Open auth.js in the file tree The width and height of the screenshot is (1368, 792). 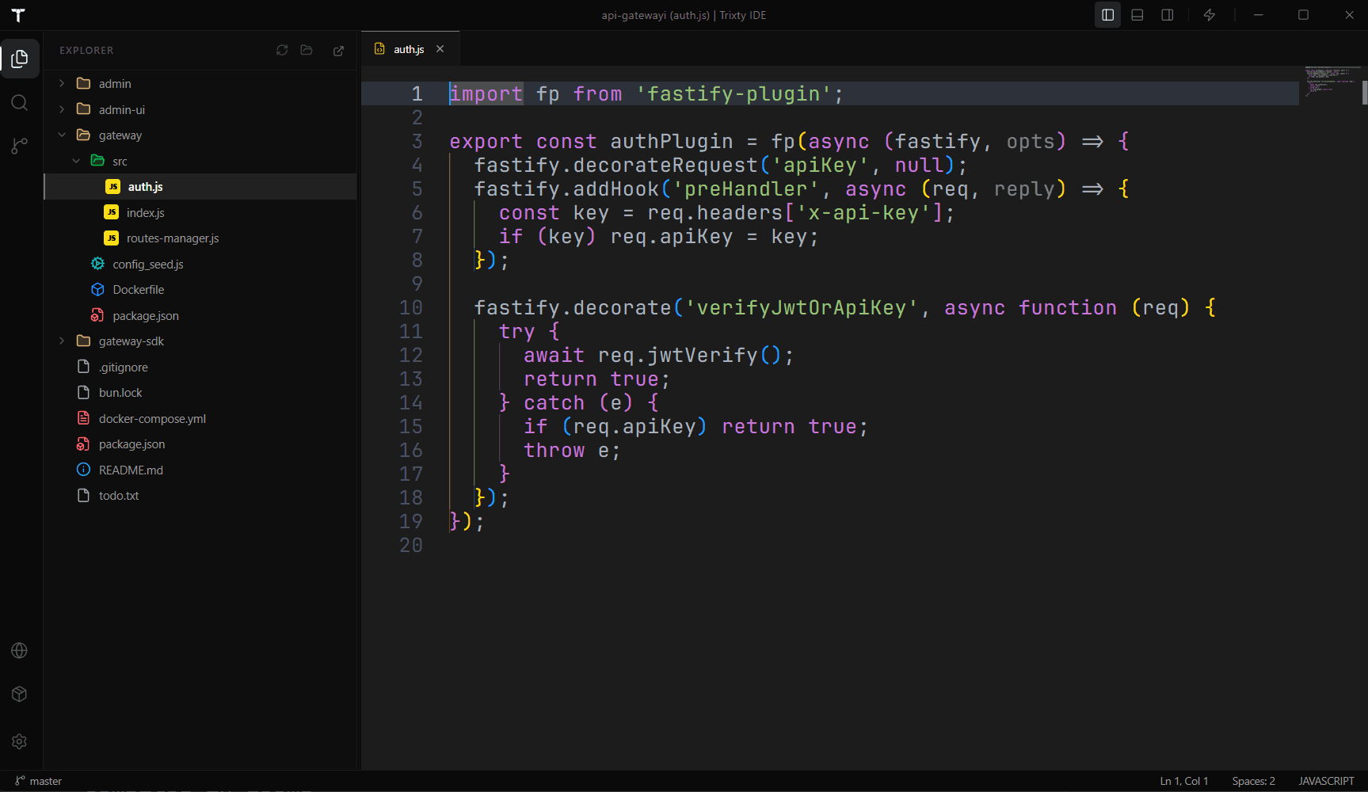click(200, 187)
